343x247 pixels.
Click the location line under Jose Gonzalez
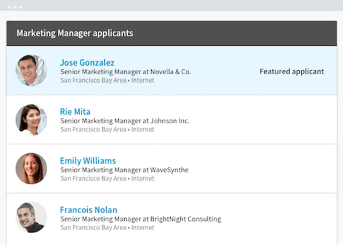point(107,80)
